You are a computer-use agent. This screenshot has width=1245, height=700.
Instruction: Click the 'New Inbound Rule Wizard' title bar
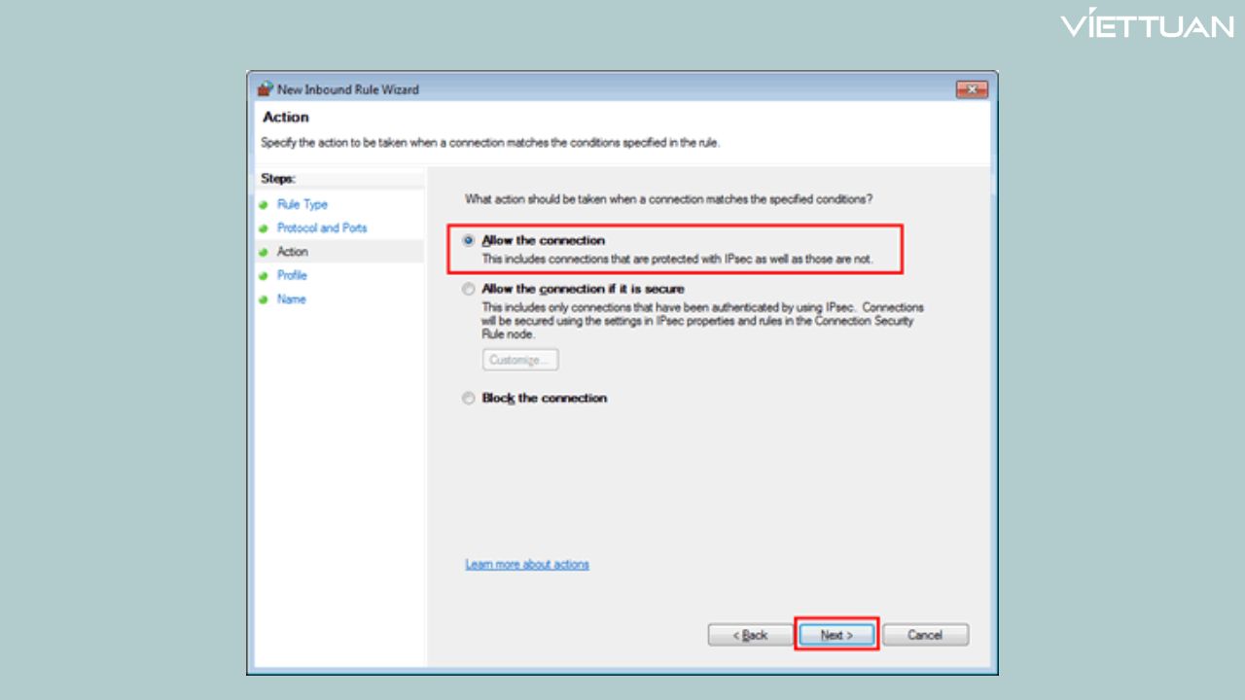tap(584, 89)
